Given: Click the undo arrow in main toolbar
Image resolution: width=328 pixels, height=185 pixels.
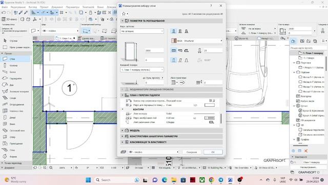Looking at the screenshot, I should click(x=4, y=12).
